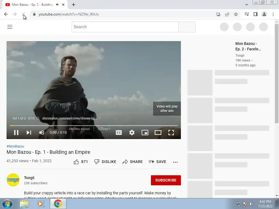Click the ad info icon
The width and height of the screenshot is (279, 209).
coord(38,118)
